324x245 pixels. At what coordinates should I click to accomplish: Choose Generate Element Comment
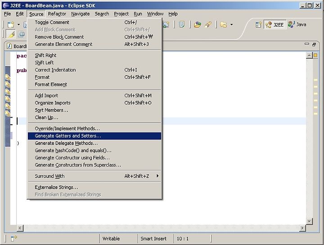click(94, 44)
